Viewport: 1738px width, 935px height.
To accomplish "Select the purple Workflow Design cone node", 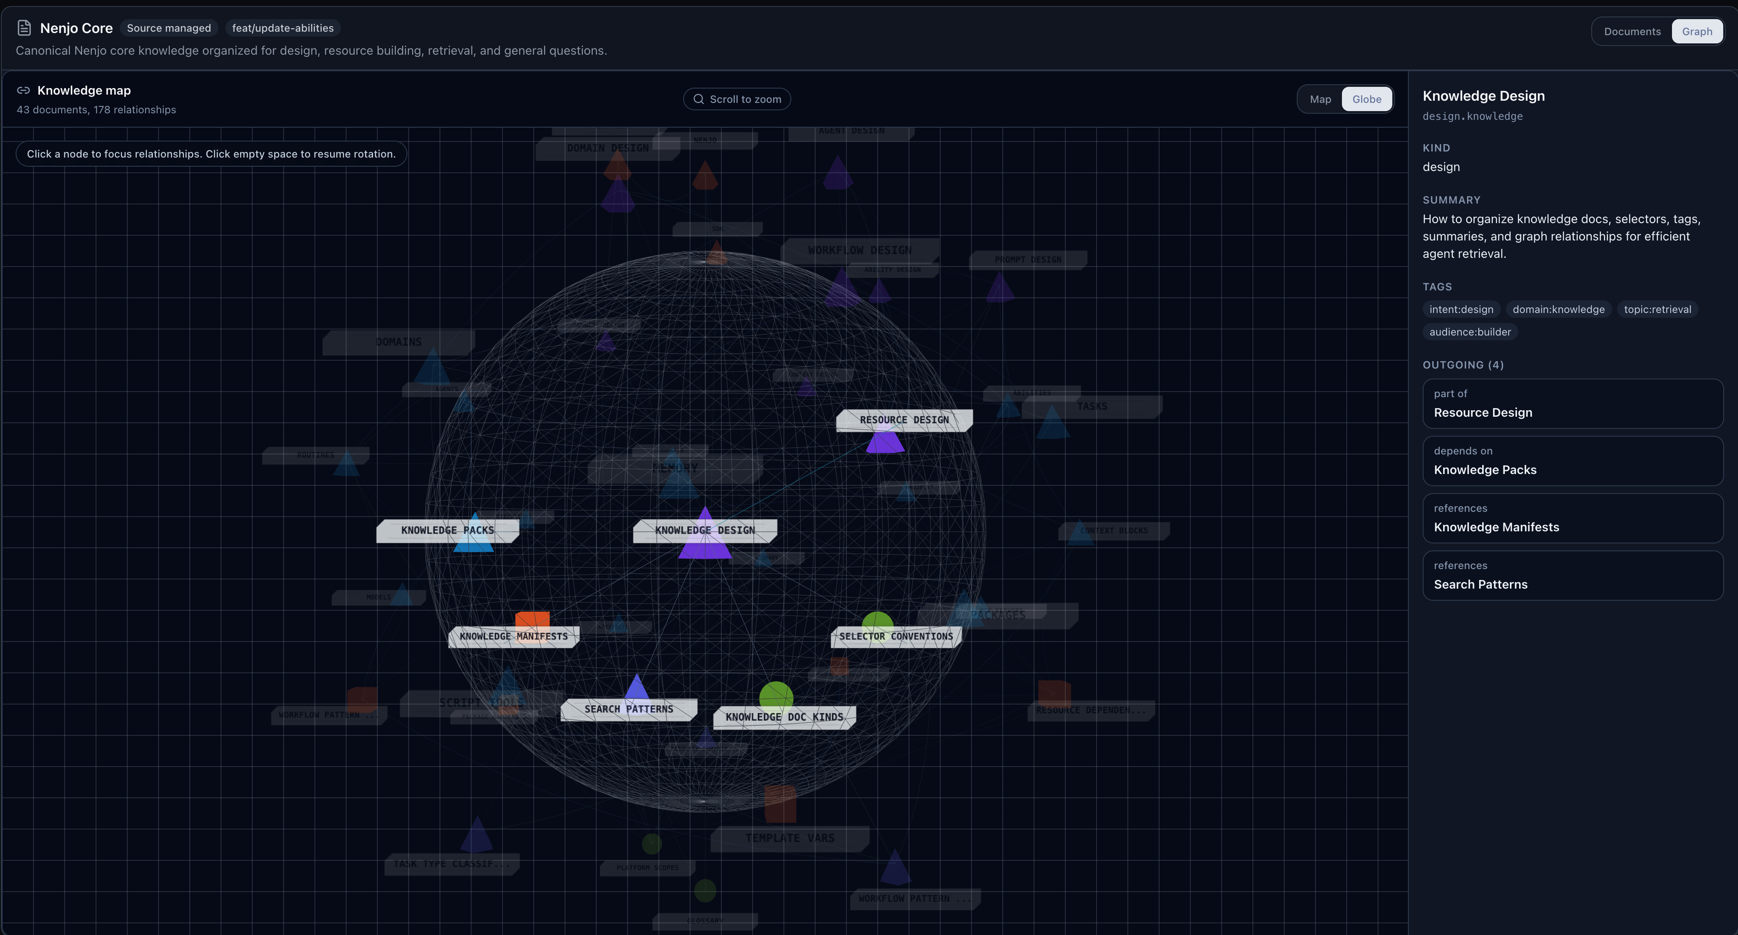I will [842, 286].
